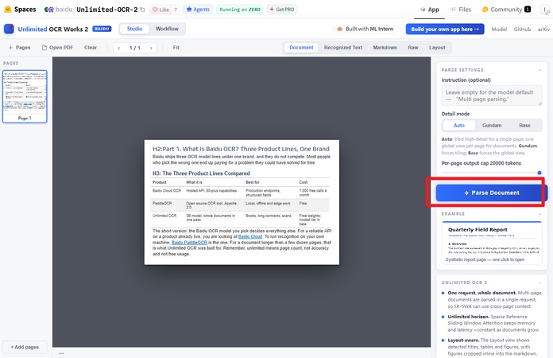Click the Running on ZERO status badge
Viewport: 553px width, 358px height.
[x=240, y=10]
